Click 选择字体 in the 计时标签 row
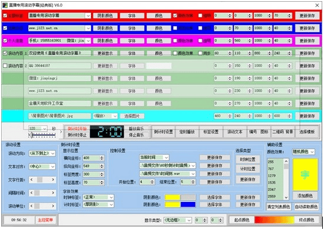 (x=215, y=204)
